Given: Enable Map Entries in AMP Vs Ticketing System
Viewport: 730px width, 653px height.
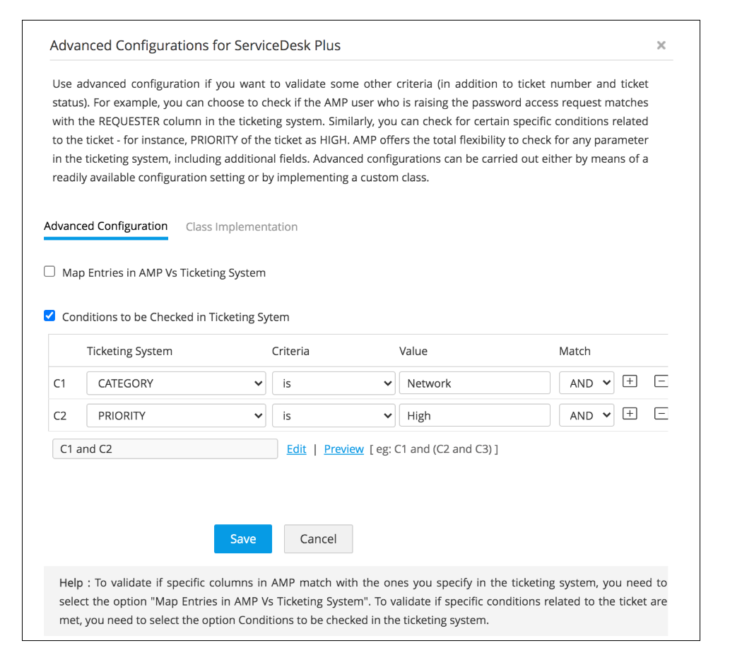Looking at the screenshot, I should [49, 272].
